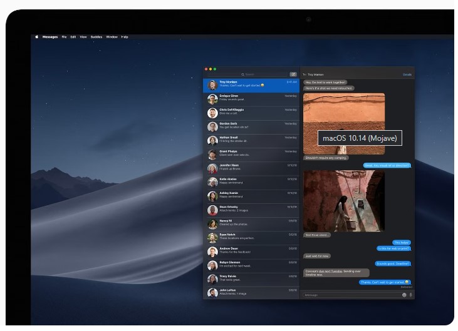Click Jennifer Haan's avatar picture

pyautogui.click(x=212, y=168)
